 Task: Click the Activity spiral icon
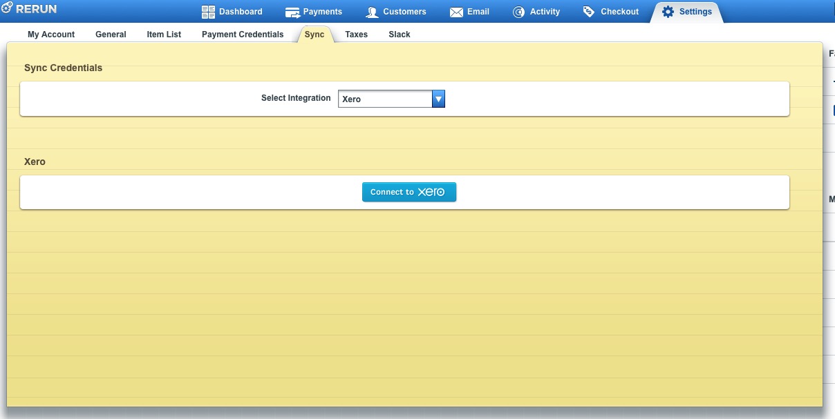click(x=519, y=12)
